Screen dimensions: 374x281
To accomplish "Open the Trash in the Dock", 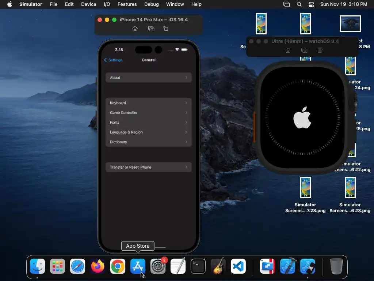I will coord(336,266).
